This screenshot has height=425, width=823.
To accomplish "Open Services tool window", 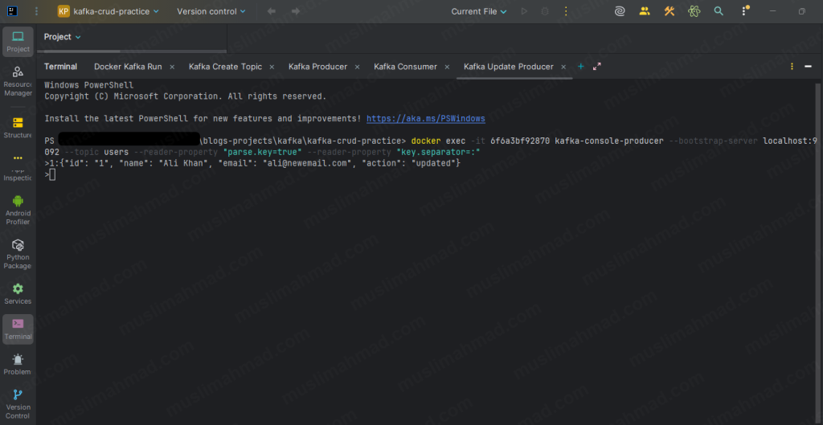I will tap(18, 294).
